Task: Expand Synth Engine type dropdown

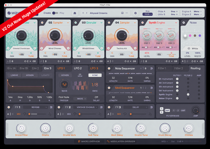Action: [176, 23]
